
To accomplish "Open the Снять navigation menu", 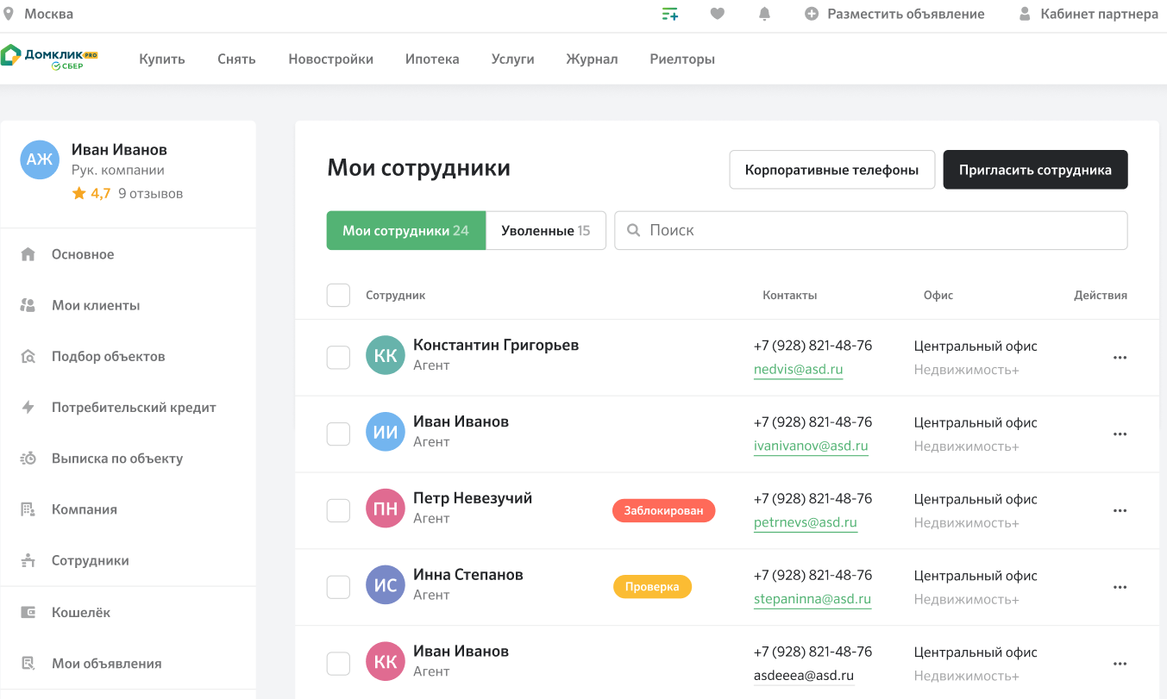I will (x=236, y=59).
